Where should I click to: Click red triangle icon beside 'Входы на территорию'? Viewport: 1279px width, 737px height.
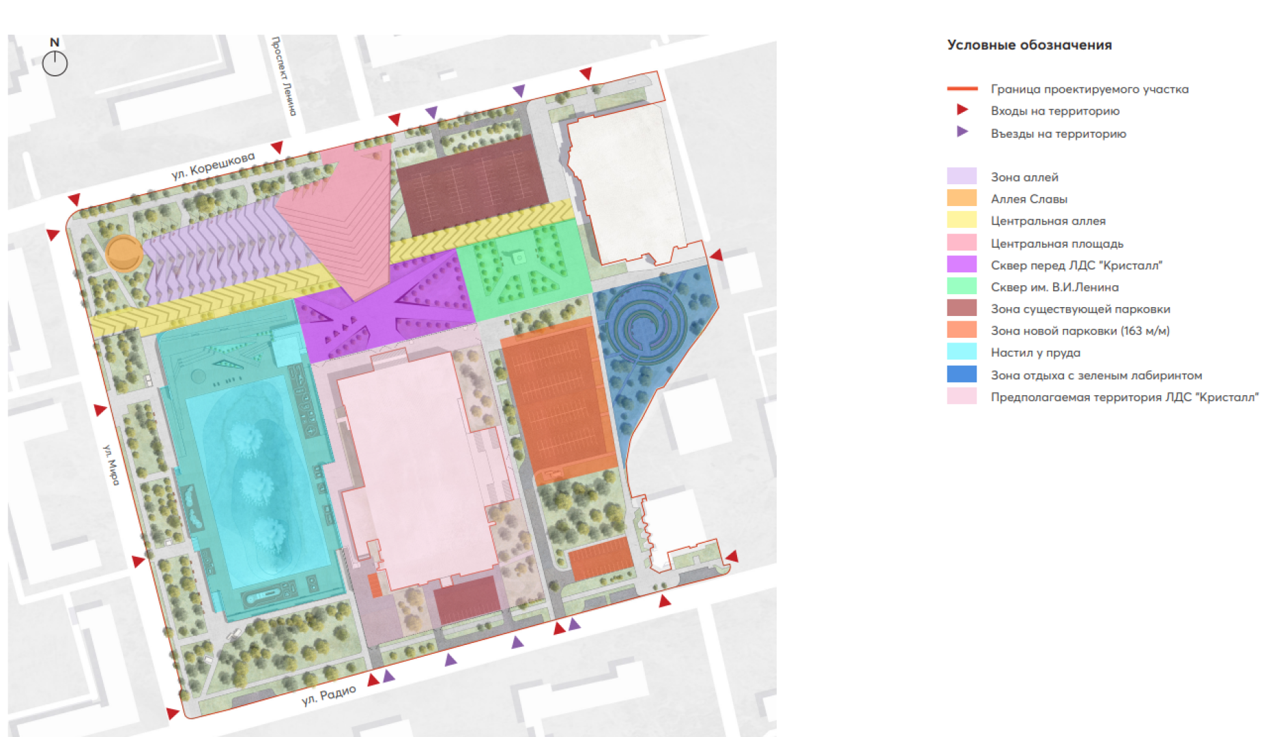click(962, 110)
